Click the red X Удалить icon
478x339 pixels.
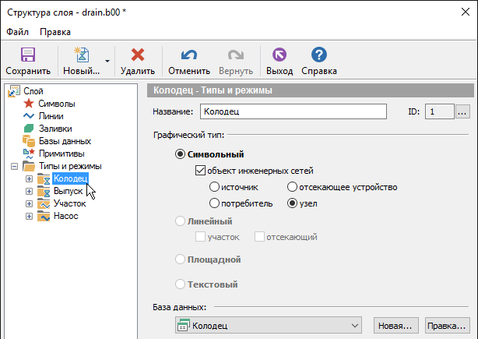pos(138,55)
